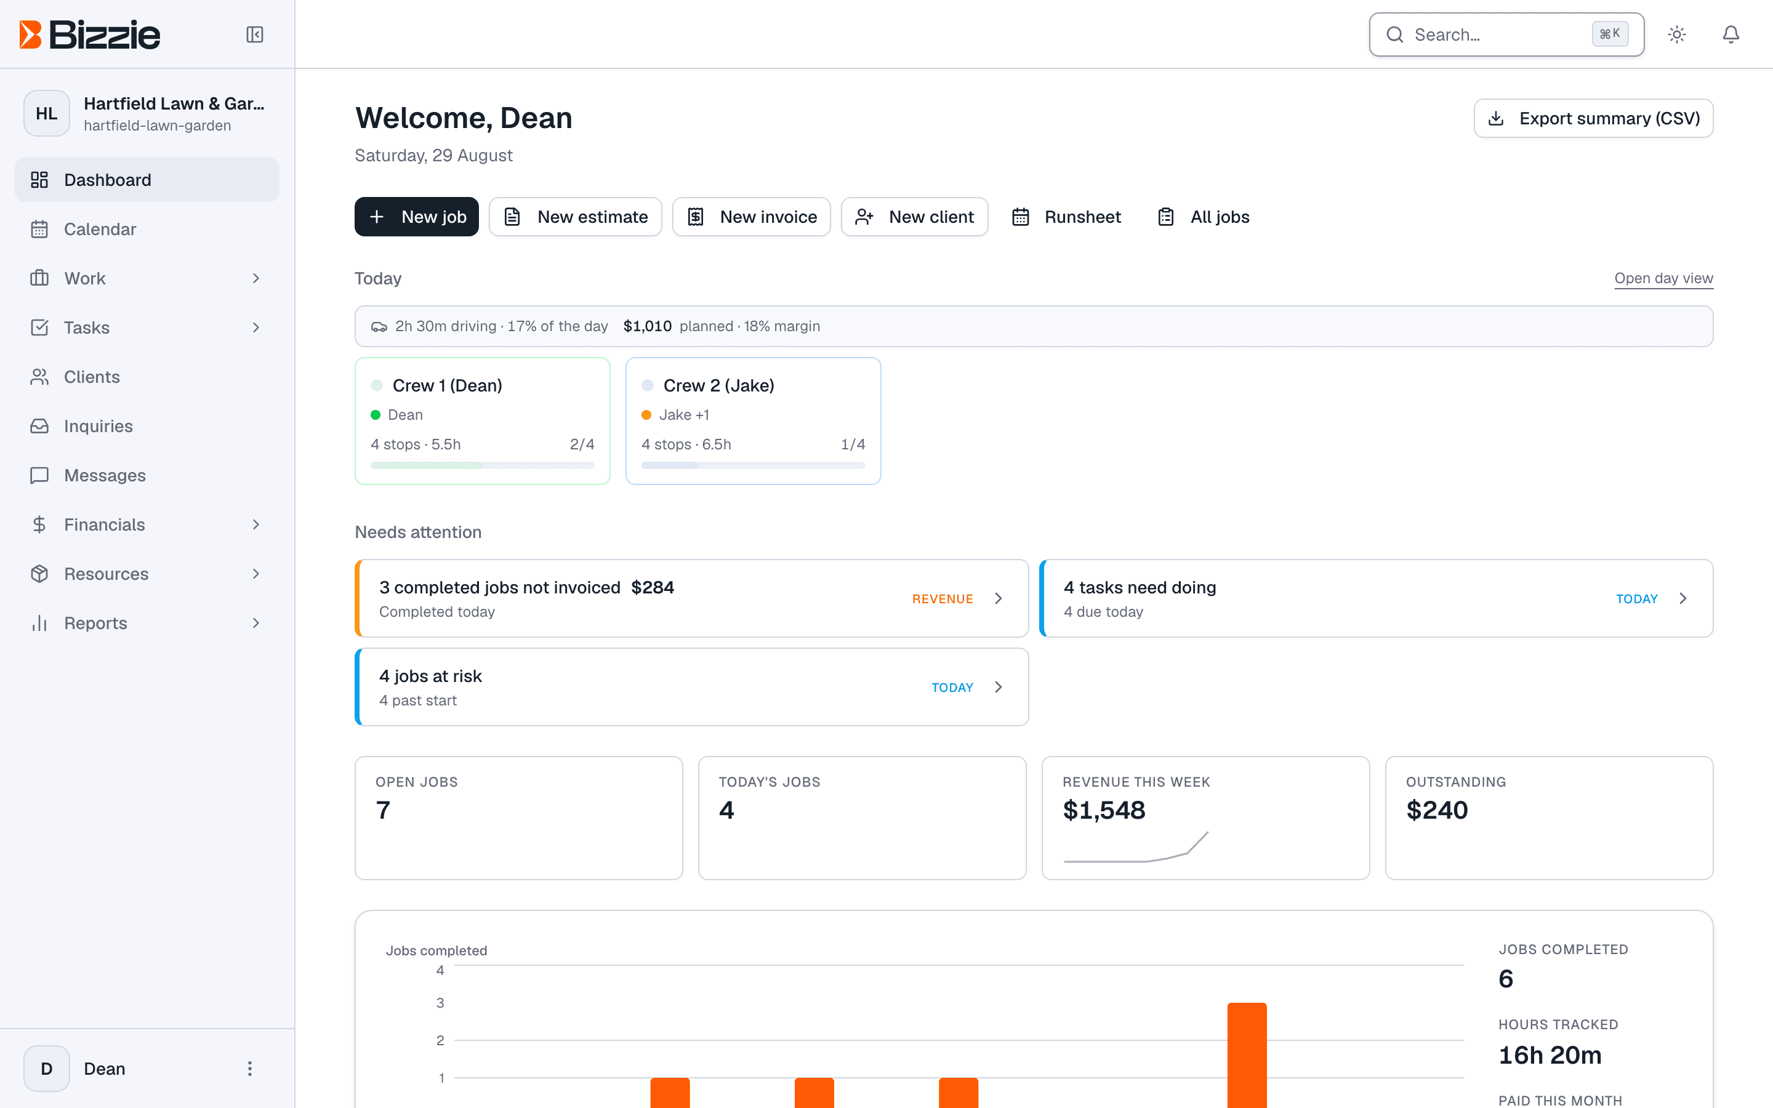
Task: Open the TODAY'S JOBS stat card
Action: pyautogui.click(x=862, y=818)
